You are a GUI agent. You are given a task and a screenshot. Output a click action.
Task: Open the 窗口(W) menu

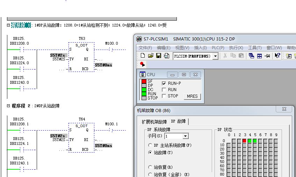274,48
